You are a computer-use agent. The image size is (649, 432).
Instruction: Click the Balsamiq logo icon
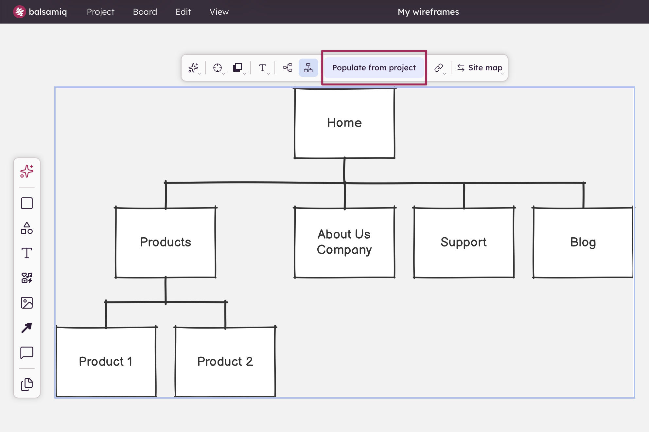[19, 12]
